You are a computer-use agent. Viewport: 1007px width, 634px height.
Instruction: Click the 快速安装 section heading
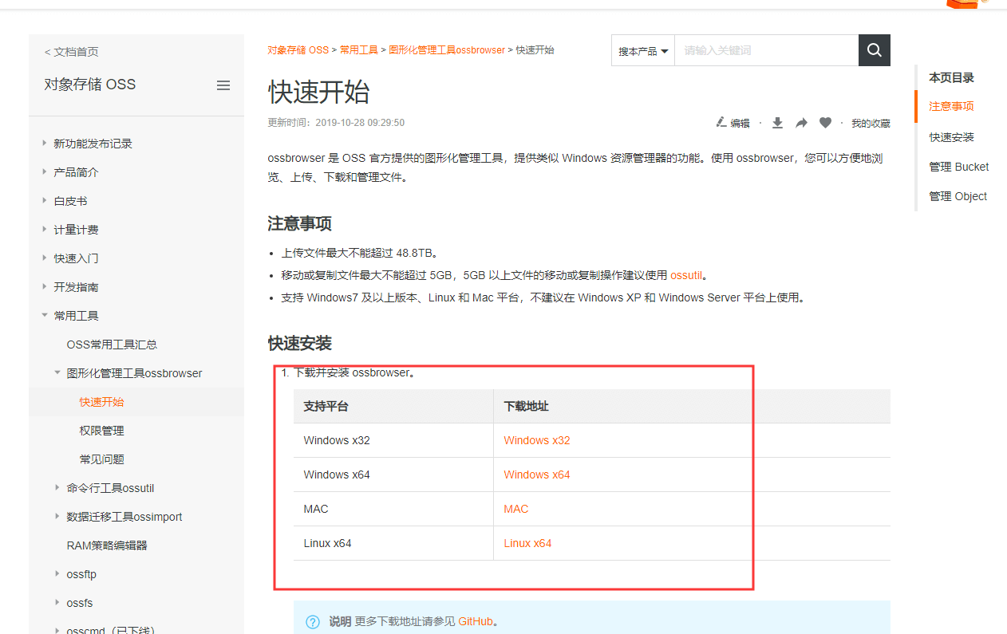(300, 344)
